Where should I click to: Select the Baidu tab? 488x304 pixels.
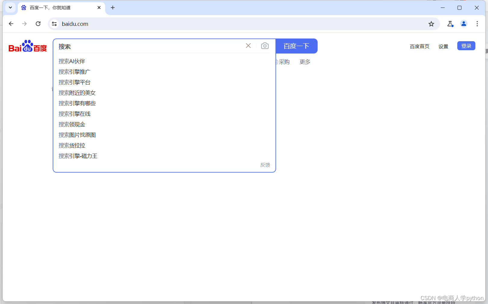coord(62,8)
